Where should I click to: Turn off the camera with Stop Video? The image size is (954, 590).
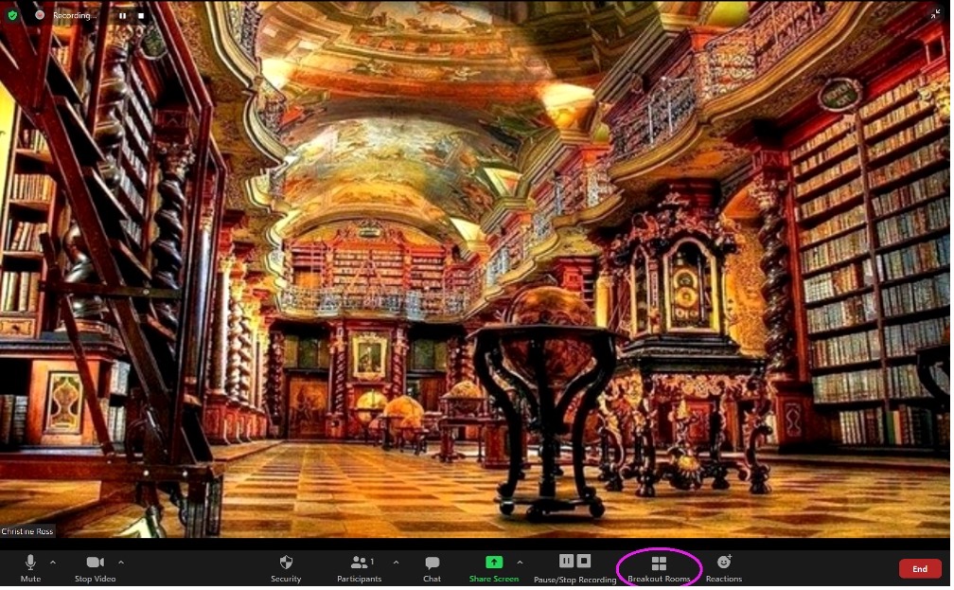95,568
